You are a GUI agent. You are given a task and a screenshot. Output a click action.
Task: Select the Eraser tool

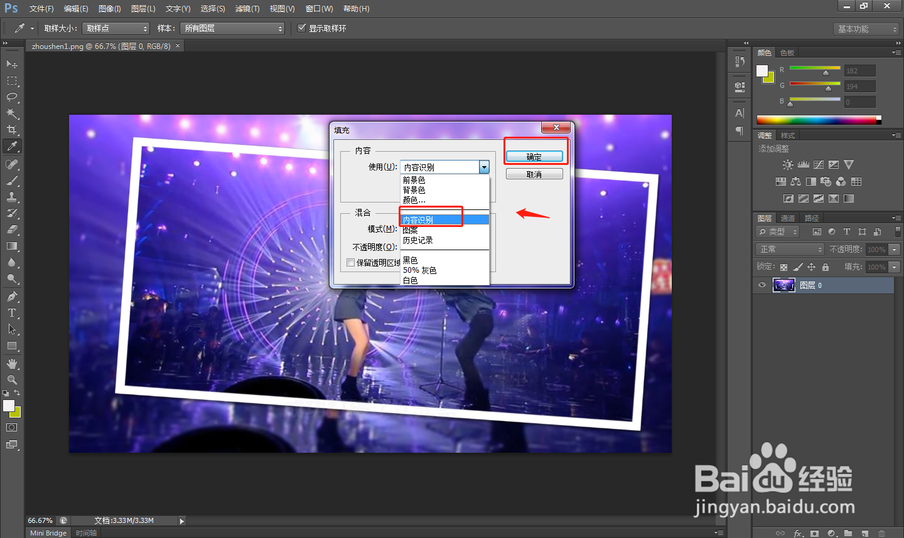[12, 229]
